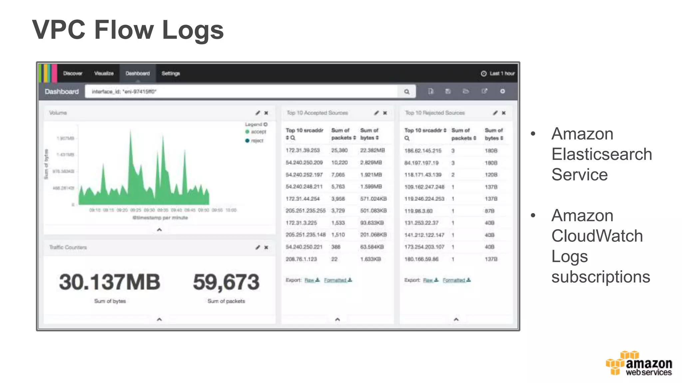The height and width of the screenshot is (383, 682).
Task: Click the interface_id query search field
Action: click(241, 91)
